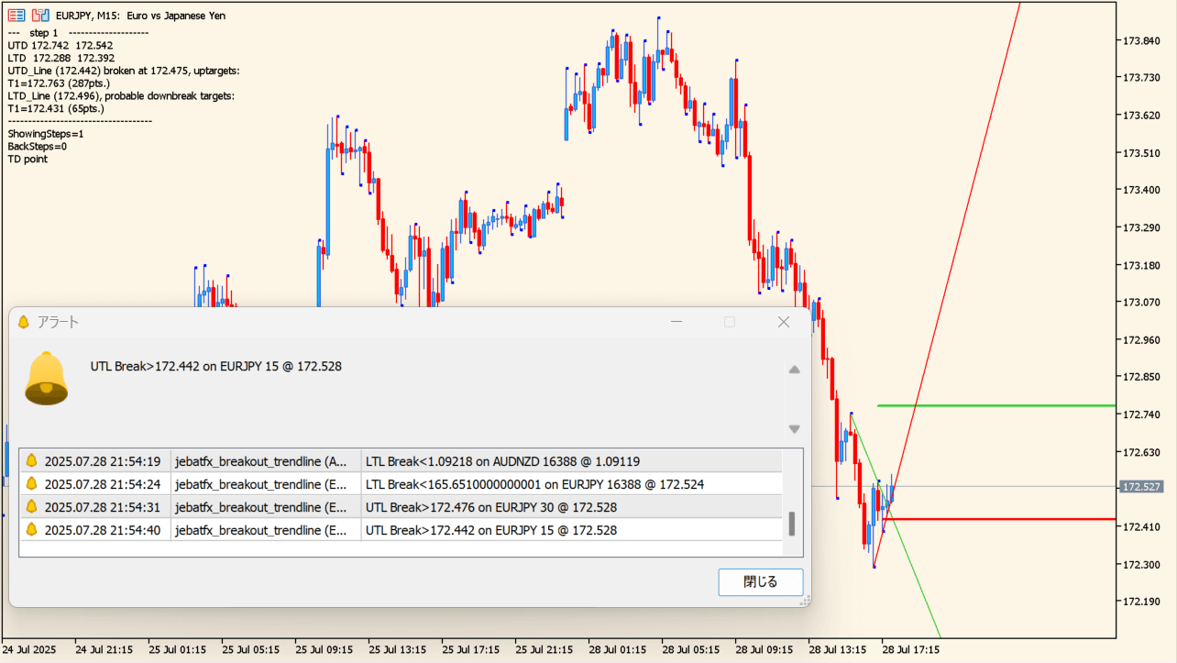Click the alert list's vertical scrollbar thumb

792,524
